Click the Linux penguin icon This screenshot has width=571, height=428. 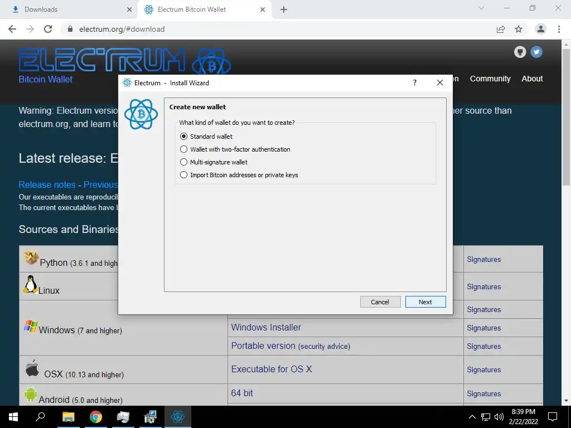click(30, 284)
